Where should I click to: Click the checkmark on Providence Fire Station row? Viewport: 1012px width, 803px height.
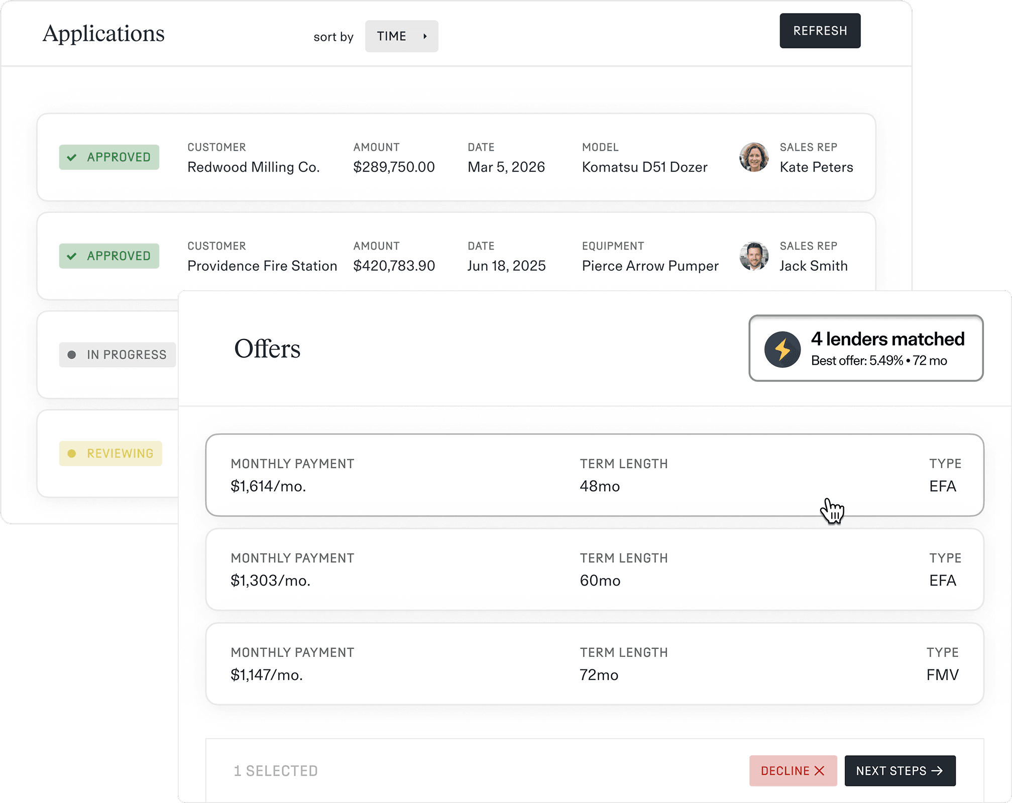click(72, 256)
